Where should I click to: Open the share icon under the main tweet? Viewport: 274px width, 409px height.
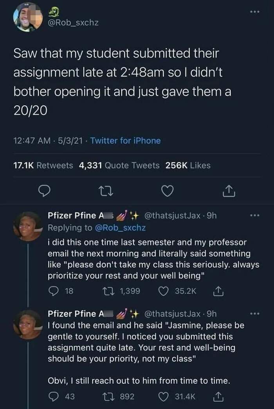pos(229,190)
